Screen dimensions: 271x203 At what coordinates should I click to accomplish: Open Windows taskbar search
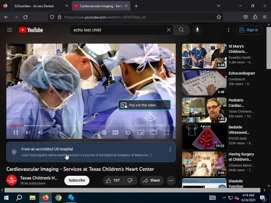coord(19,198)
